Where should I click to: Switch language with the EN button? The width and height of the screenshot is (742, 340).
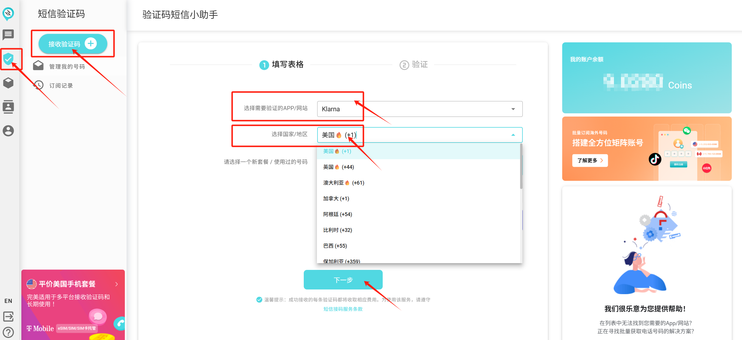pyautogui.click(x=8, y=301)
